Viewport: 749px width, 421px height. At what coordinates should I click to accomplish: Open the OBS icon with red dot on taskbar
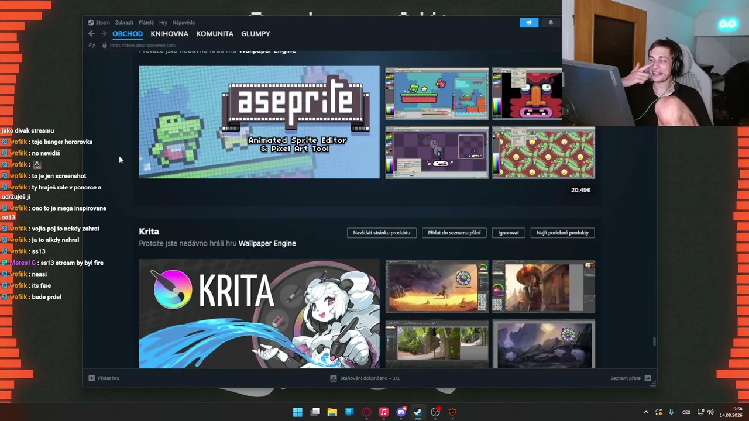[x=436, y=412]
